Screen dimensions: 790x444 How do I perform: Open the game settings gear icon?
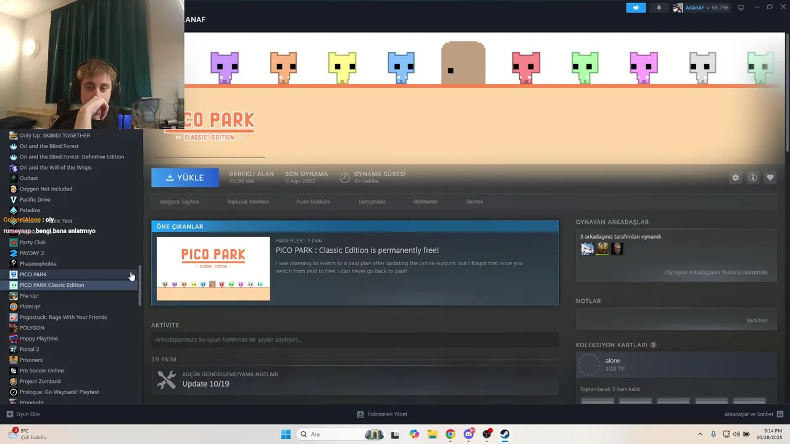[x=736, y=178]
